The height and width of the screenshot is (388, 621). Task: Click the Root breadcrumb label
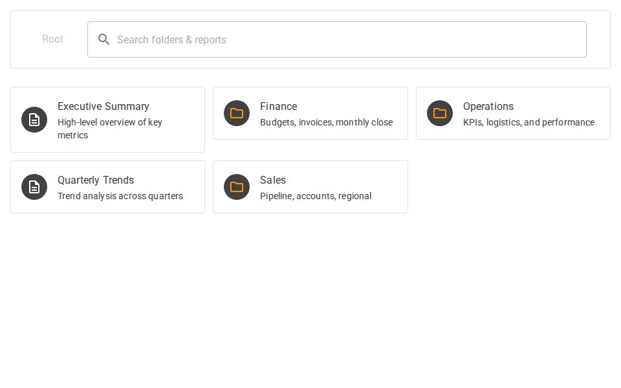coord(52,39)
